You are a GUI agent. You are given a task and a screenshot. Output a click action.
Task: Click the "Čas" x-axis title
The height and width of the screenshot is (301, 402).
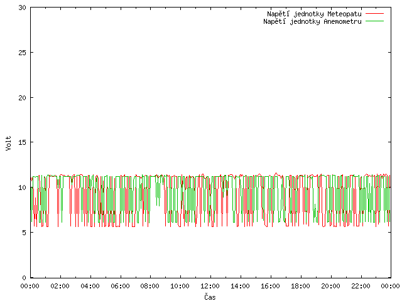(210, 297)
